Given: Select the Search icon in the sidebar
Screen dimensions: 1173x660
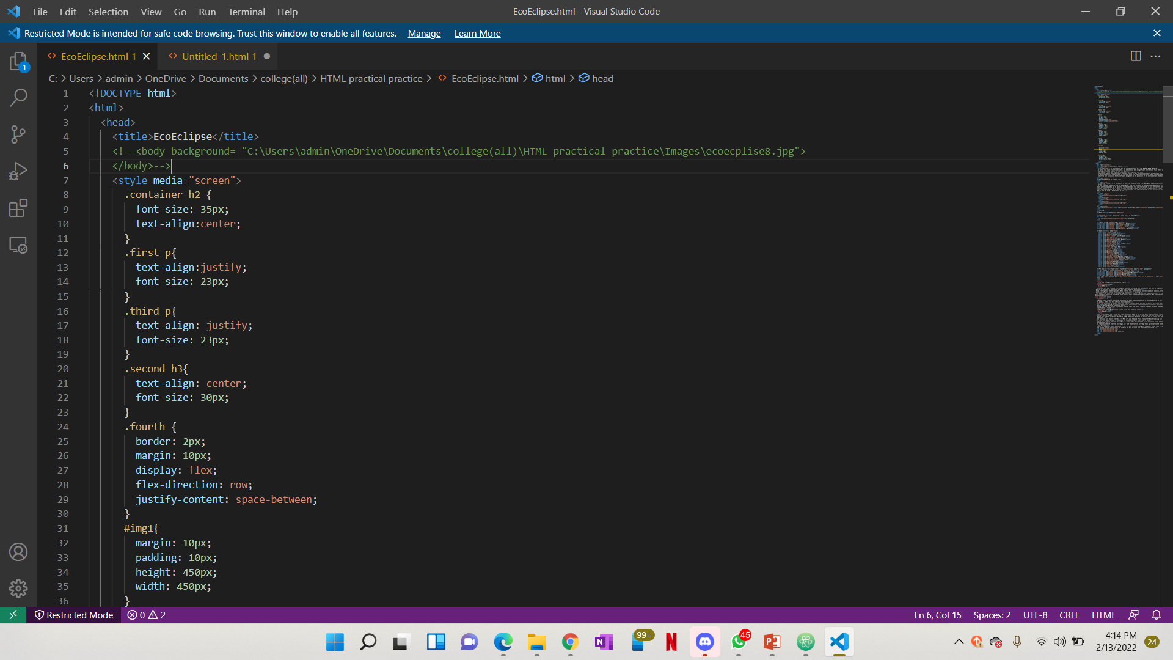Looking at the screenshot, I should (x=18, y=98).
